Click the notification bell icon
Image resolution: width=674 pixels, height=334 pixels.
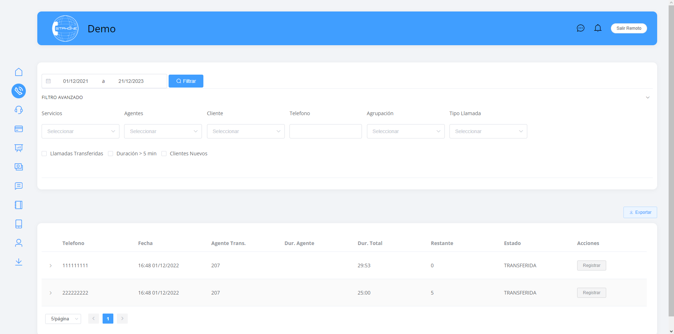point(598,28)
